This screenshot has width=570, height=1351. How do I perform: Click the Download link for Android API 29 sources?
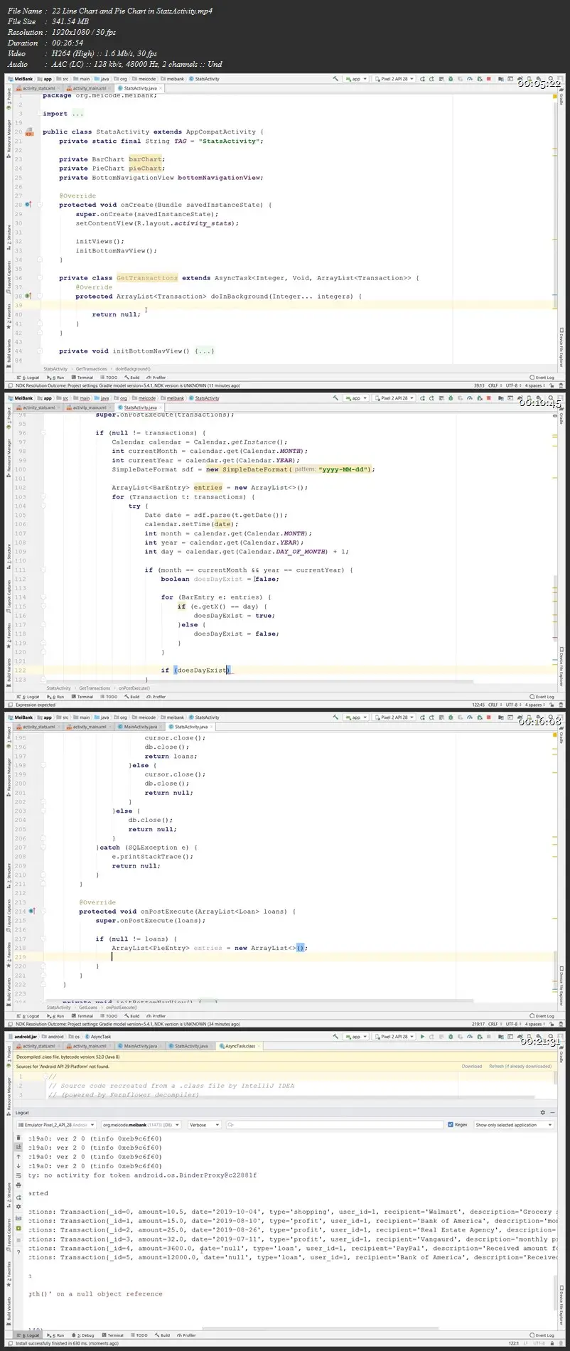click(x=472, y=1067)
